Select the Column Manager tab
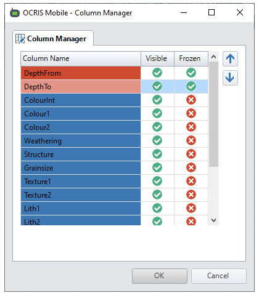The height and width of the screenshot is (293, 259). point(53,38)
